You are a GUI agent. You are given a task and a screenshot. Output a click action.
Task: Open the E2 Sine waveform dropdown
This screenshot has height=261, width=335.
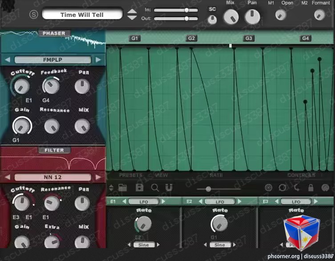pos(220,245)
